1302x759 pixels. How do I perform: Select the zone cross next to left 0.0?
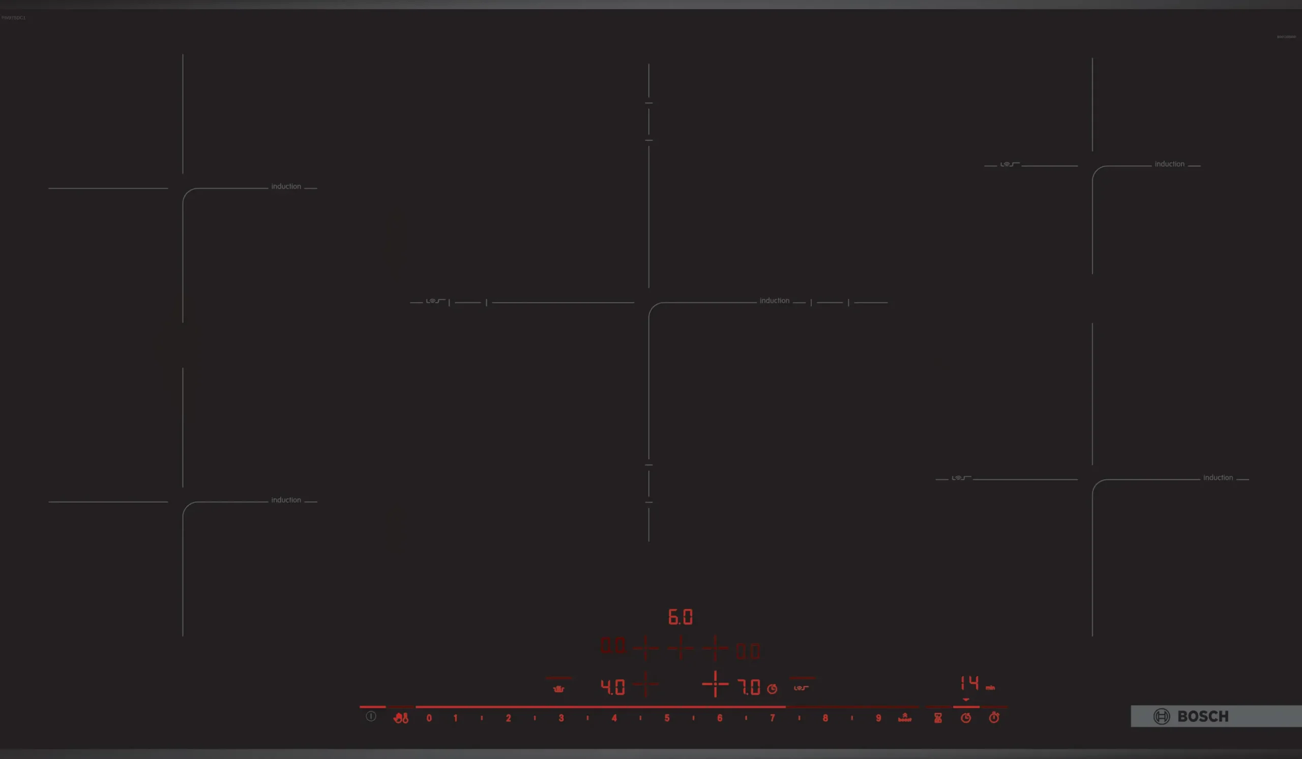click(646, 648)
